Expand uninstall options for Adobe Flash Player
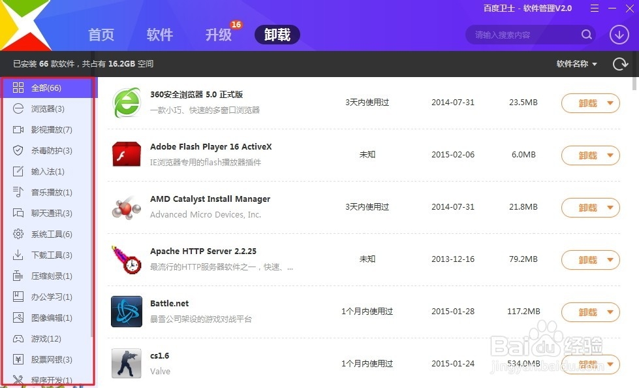Screen dimensions: 639x388 [610, 155]
